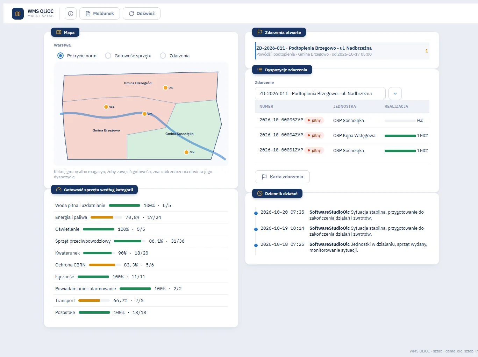The height and width of the screenshot is (357, 478).
Task: Select the Zdarzenia layer radio
Action: point(163,56)
